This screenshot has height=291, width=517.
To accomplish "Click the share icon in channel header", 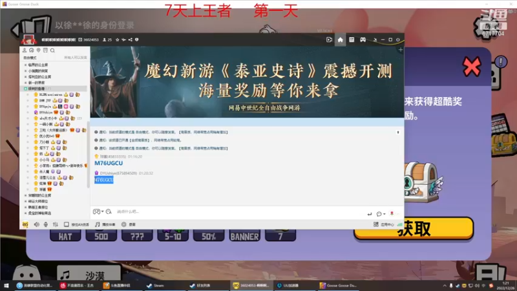I will click(131, 39).
